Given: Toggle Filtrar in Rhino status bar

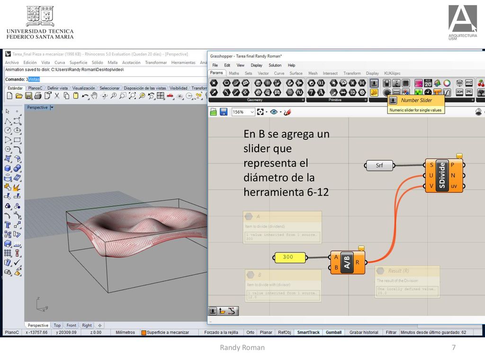Looking at the screenshot, I should pyautogui.click(x=391, y=332).
